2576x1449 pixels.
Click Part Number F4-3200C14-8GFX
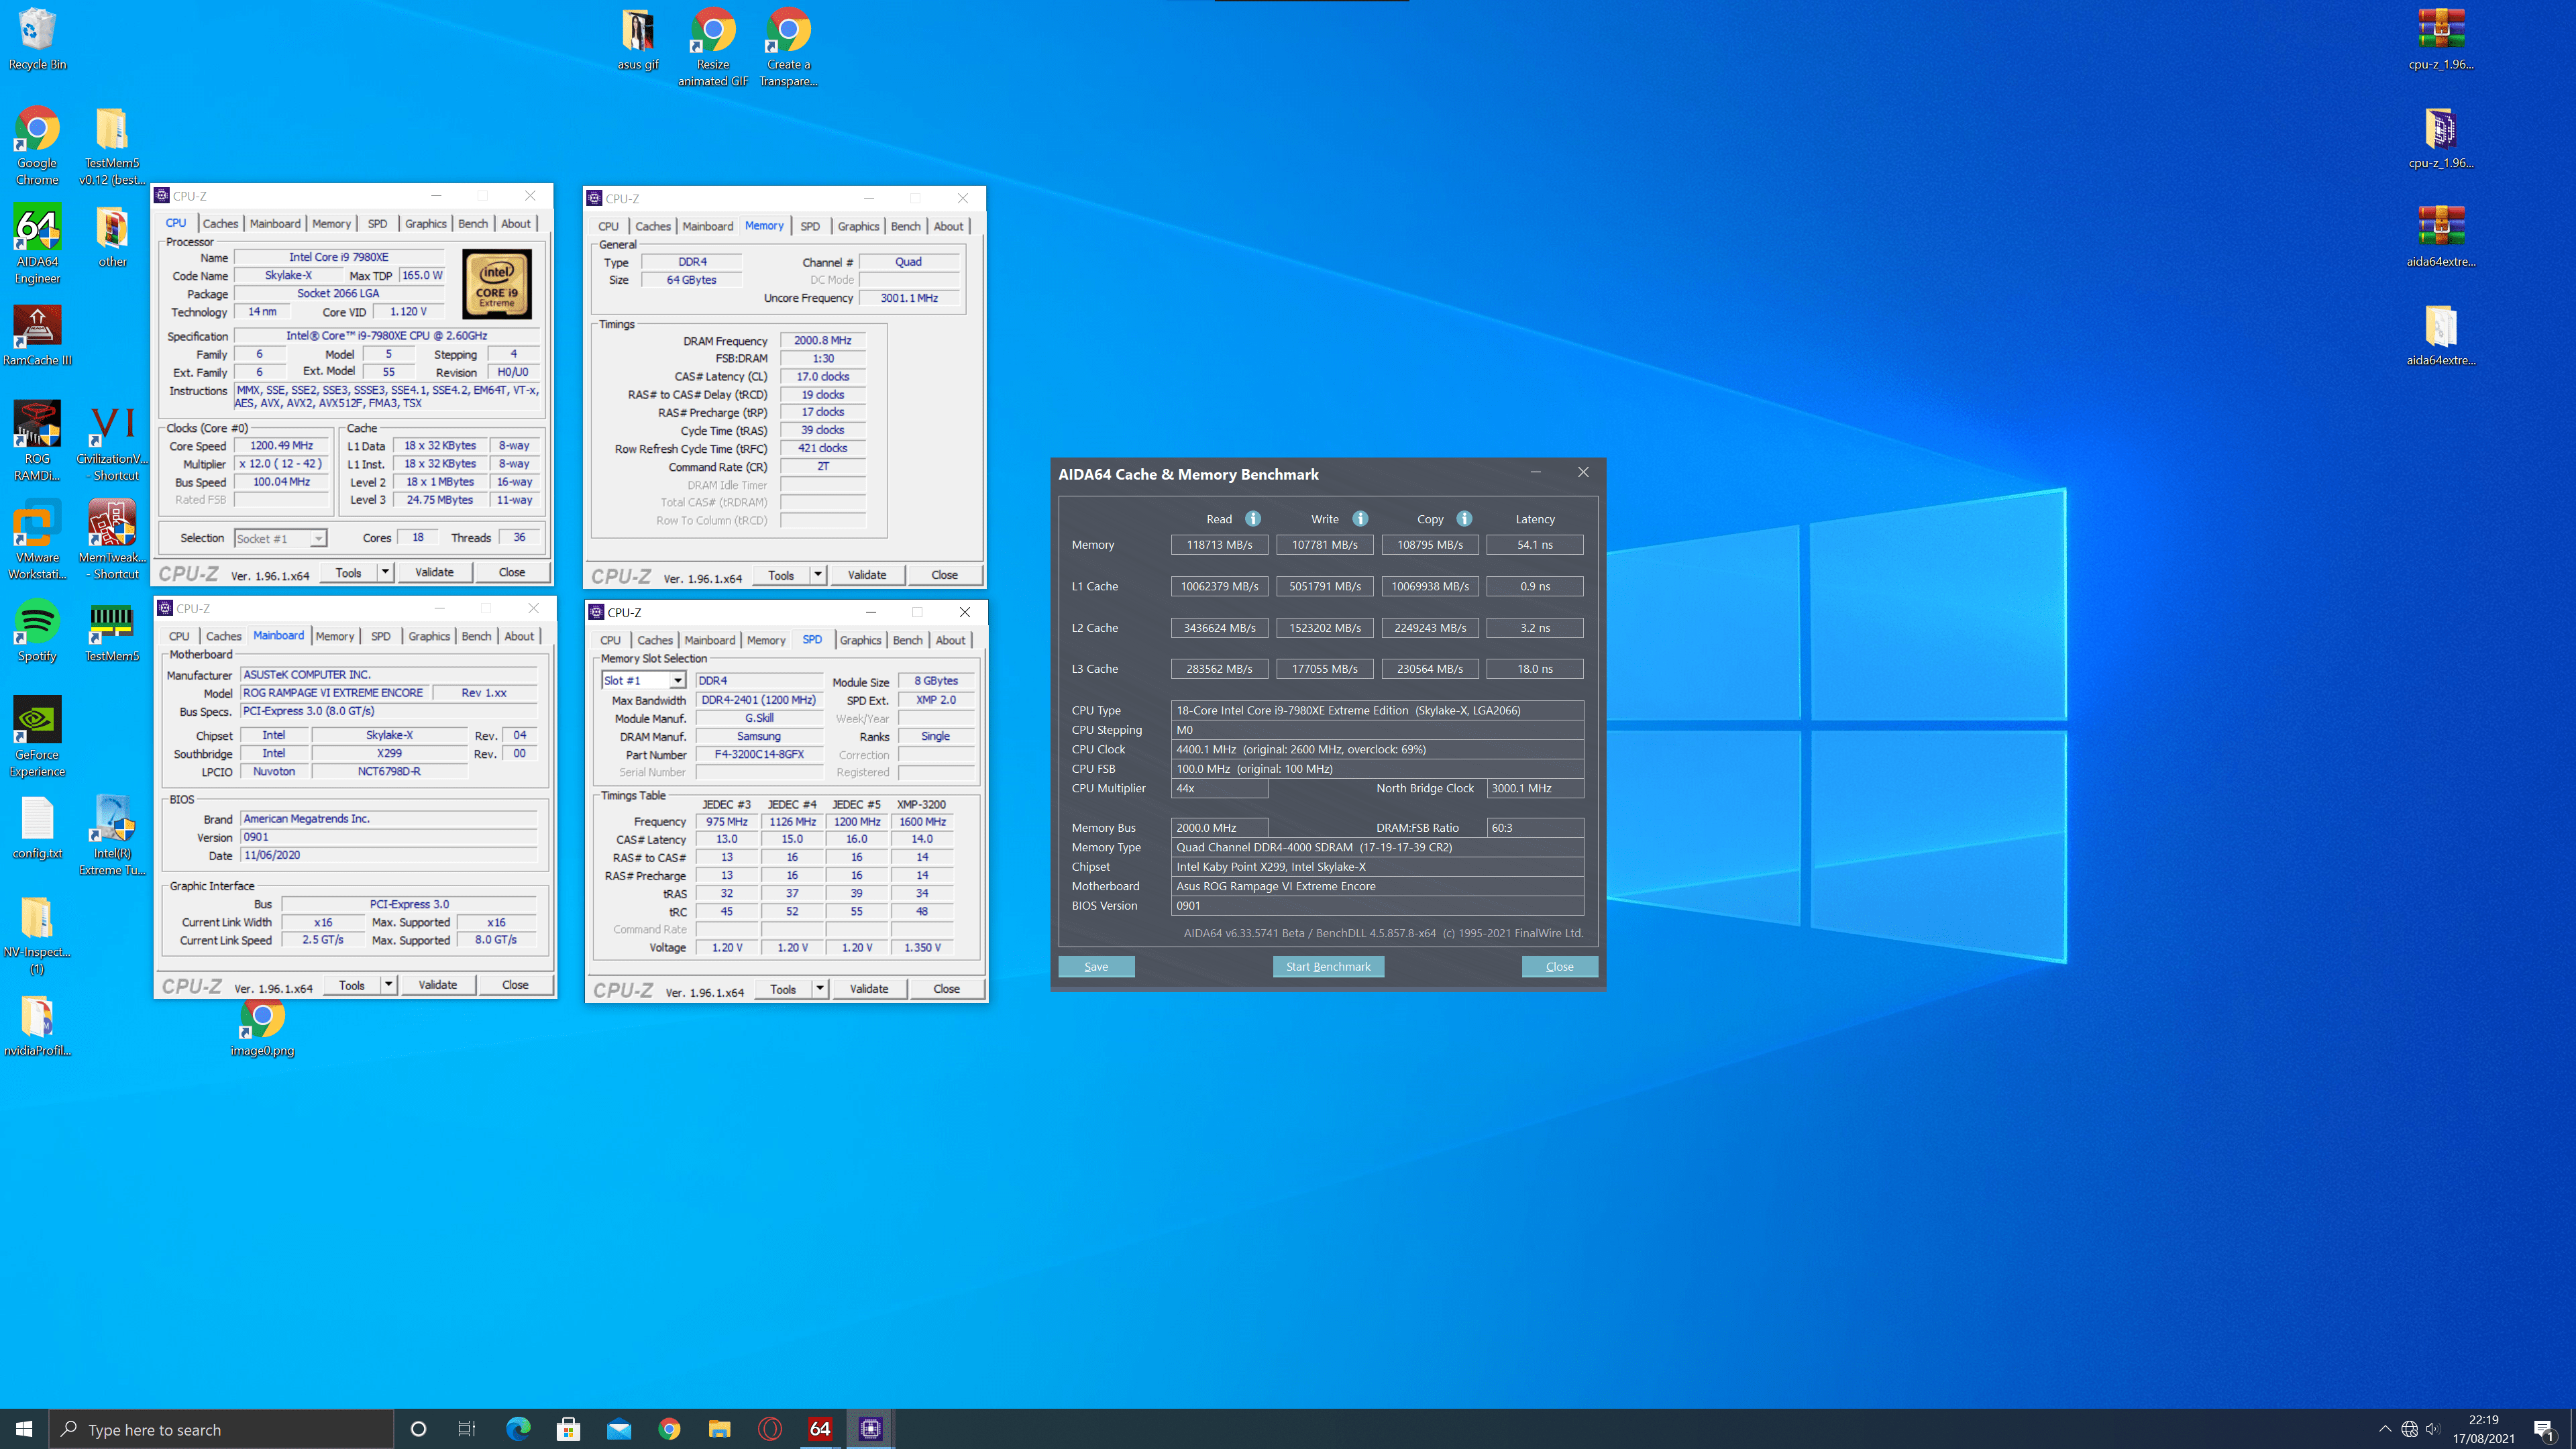(758, 754)
